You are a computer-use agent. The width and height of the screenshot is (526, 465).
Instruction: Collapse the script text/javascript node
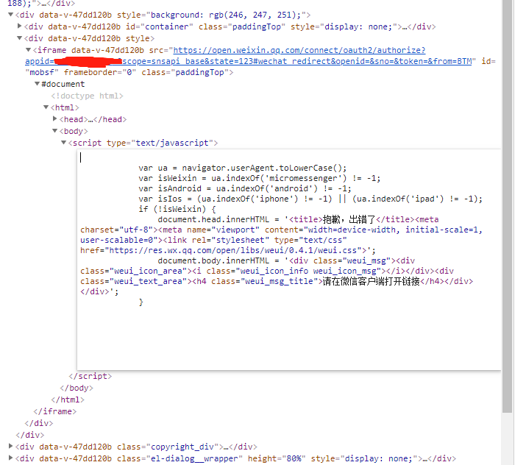pos(64,143)
